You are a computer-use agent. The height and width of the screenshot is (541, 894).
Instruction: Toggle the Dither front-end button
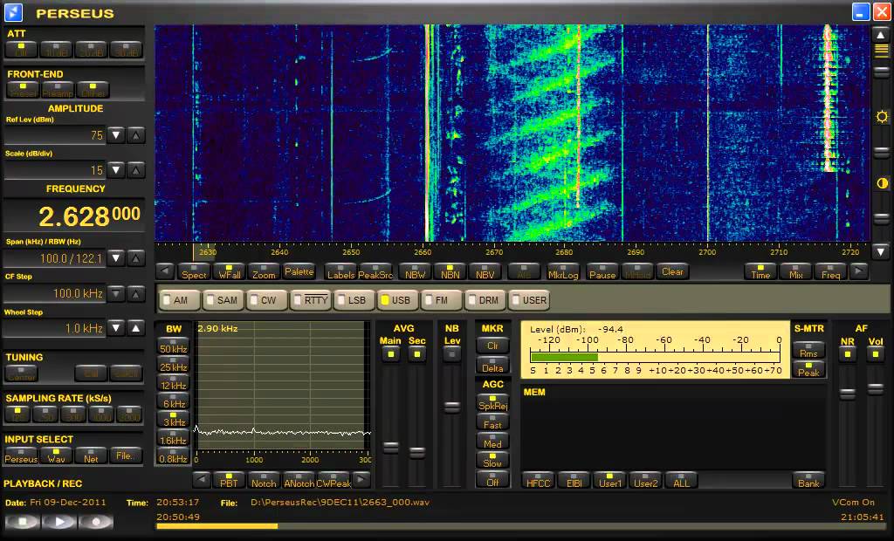click(93, 90)
